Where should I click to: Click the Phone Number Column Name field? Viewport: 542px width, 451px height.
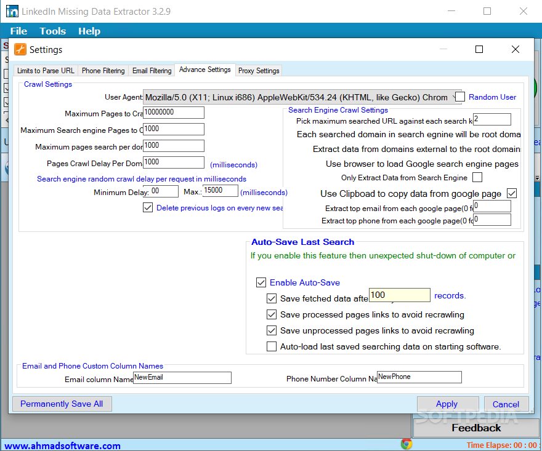[x=419, y=377]
